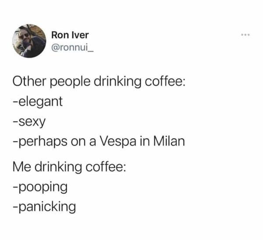Click the word "perhaps" in the tweet

tap(43, 142)
